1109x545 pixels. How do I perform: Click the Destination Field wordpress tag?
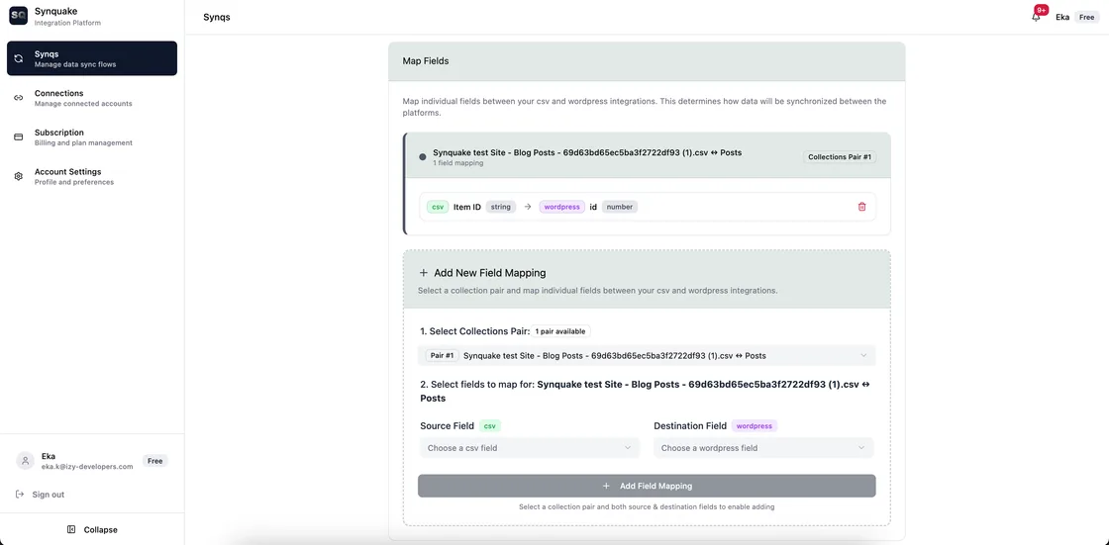tap(755, 426)
